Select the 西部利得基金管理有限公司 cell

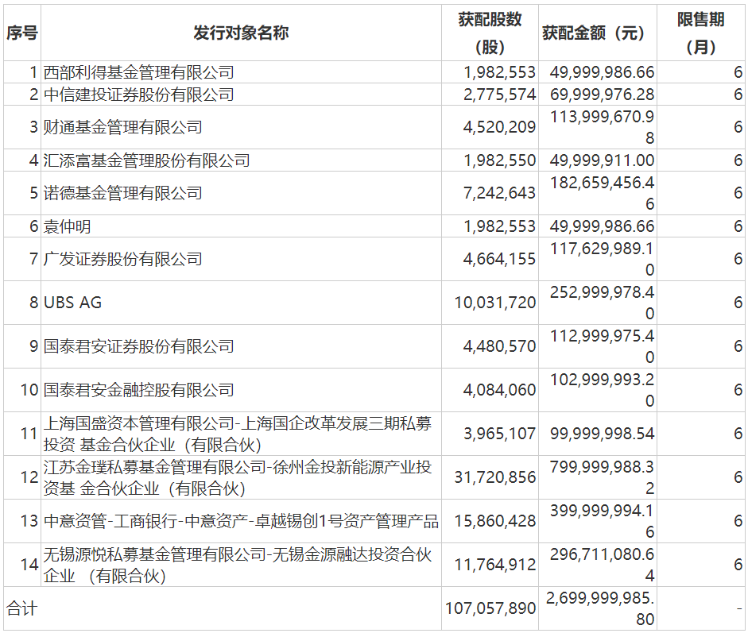(241, 72)
